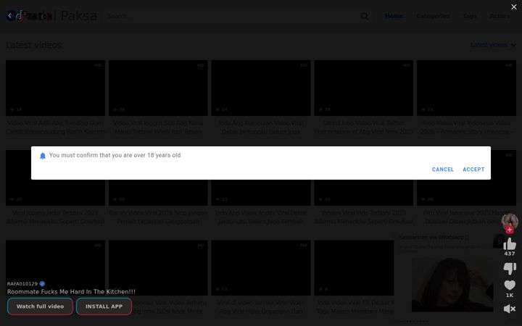Screen dimensions: 522x326
Task: Click the thumbs-down dislike icon
Action: tap(510, 268)
